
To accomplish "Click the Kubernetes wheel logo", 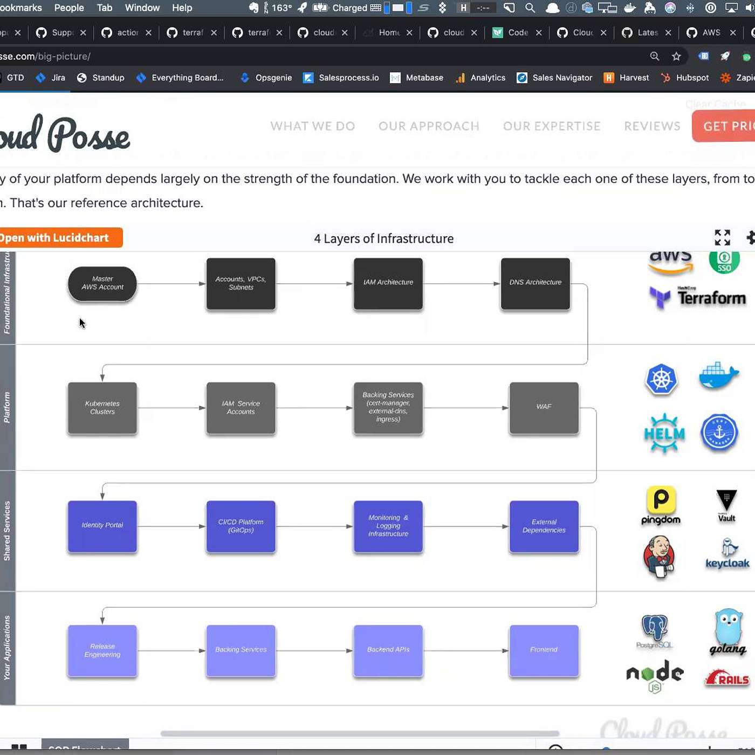I will coord(661,379).
